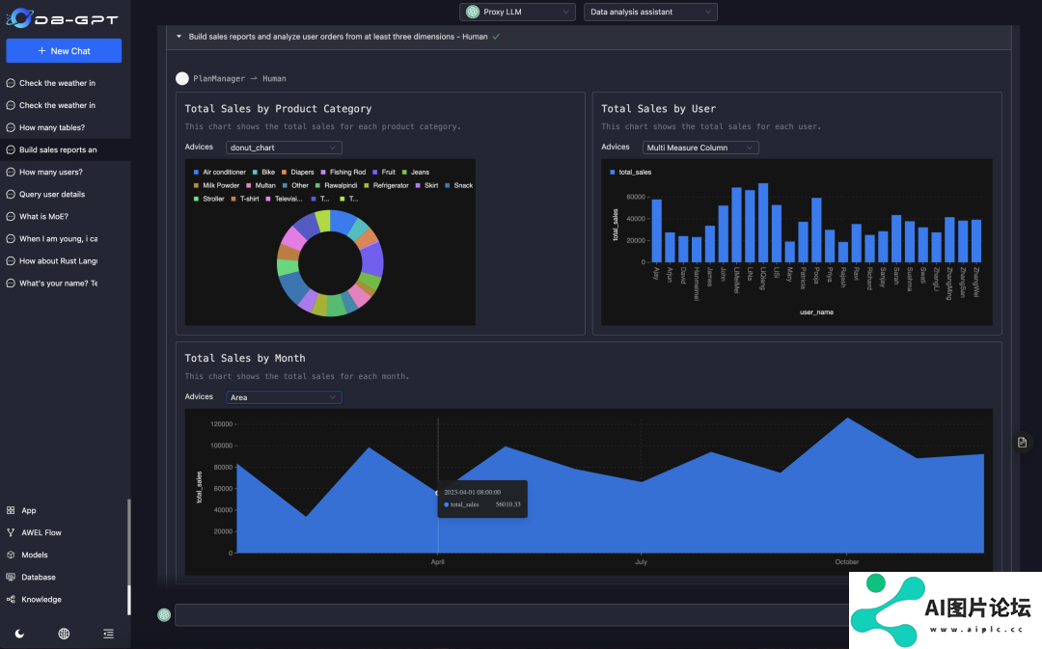Image resolution: width=1042 pixels, height=649 pixels.
Task: Click the App grid icon
Action: tap(11, 511)
